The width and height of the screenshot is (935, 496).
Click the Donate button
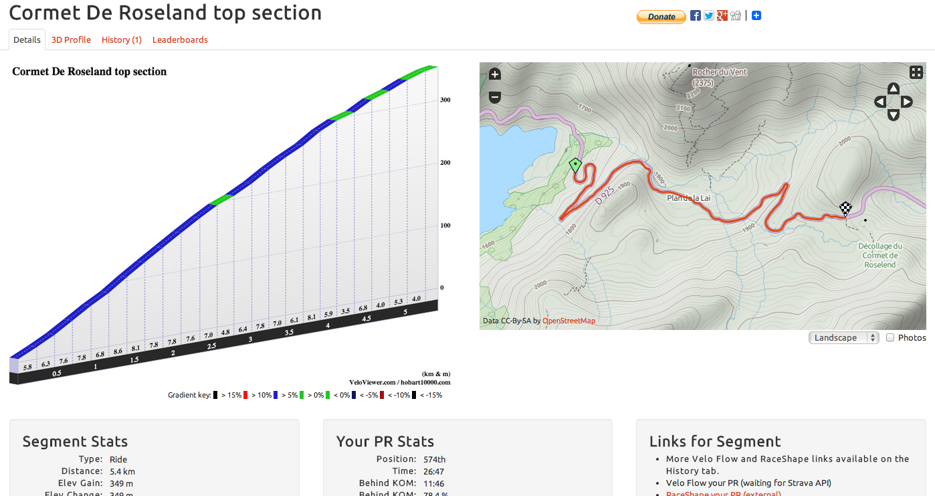click(x=661, y=17)
